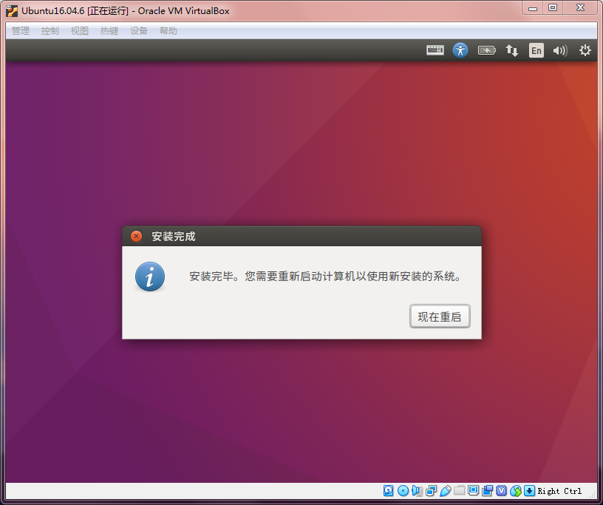
Task: Open the 管理 menu
Action: tap(21, 31)
